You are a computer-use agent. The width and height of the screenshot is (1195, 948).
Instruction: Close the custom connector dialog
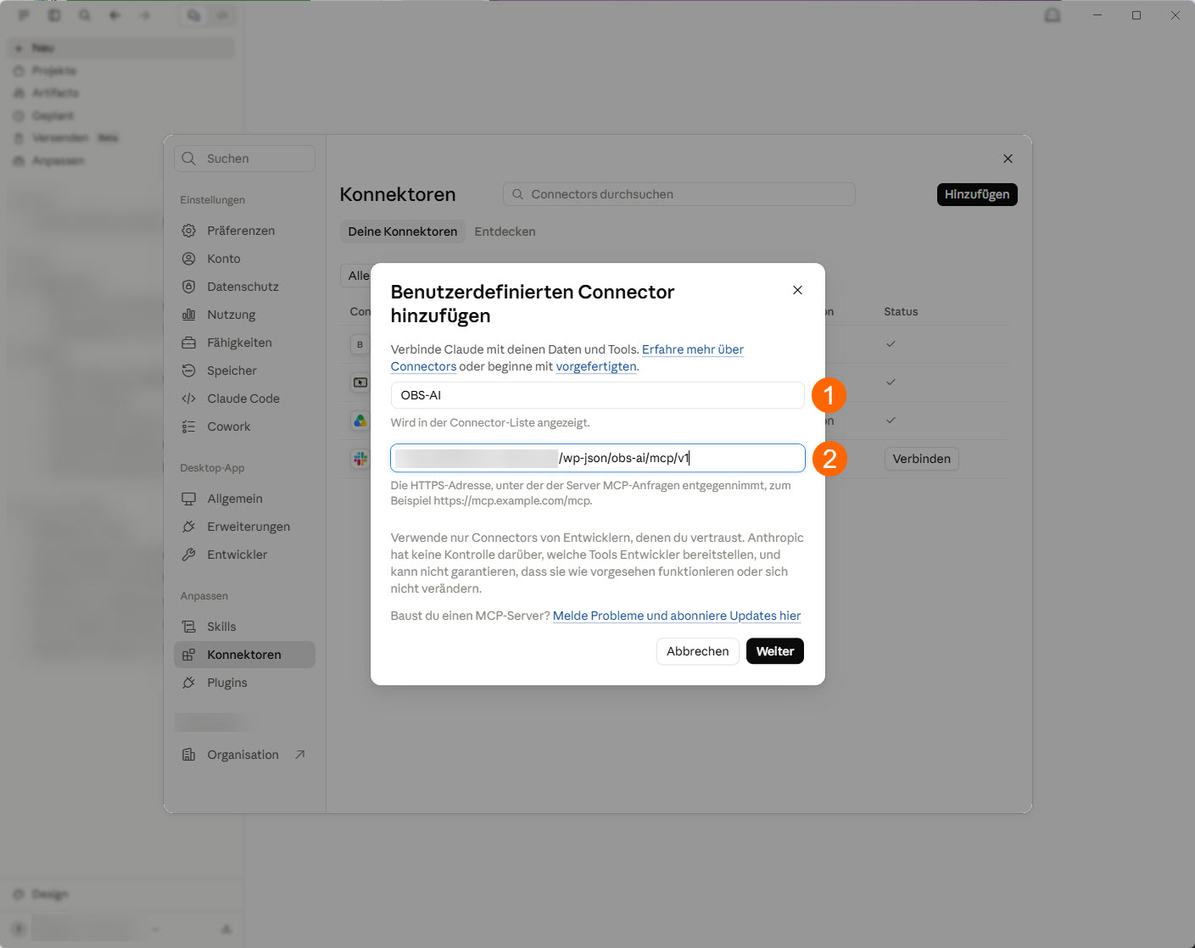797,290
